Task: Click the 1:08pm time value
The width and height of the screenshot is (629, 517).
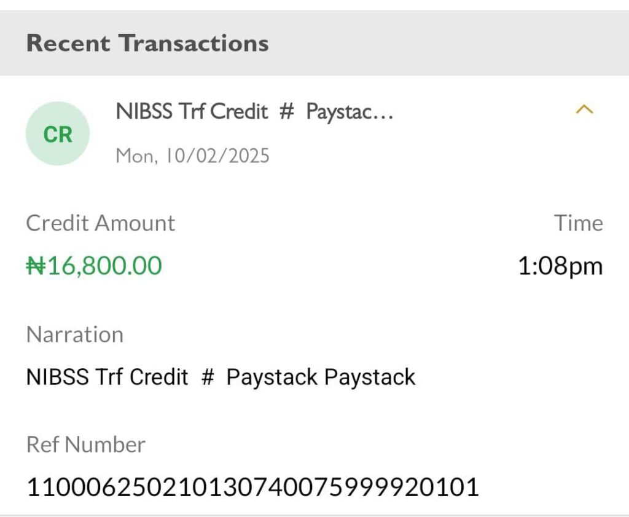Action: coord(560,266)
